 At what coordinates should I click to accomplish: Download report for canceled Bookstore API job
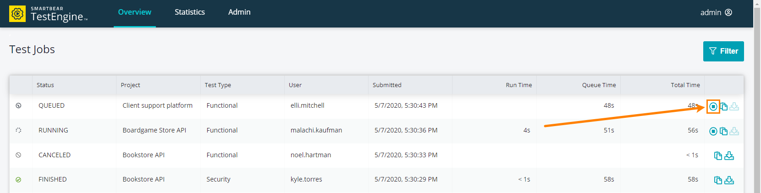[729, 156]
